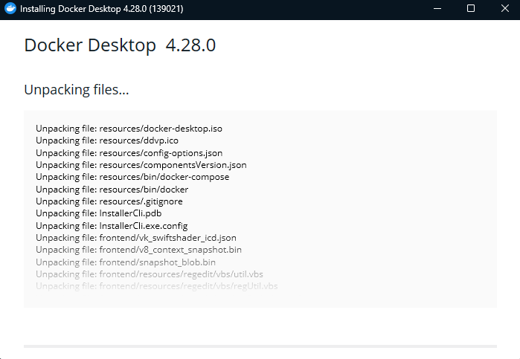Select the 'resources/bin/docker' log line
Viewport: 520px width, 359px height.
tap(112, 190)
